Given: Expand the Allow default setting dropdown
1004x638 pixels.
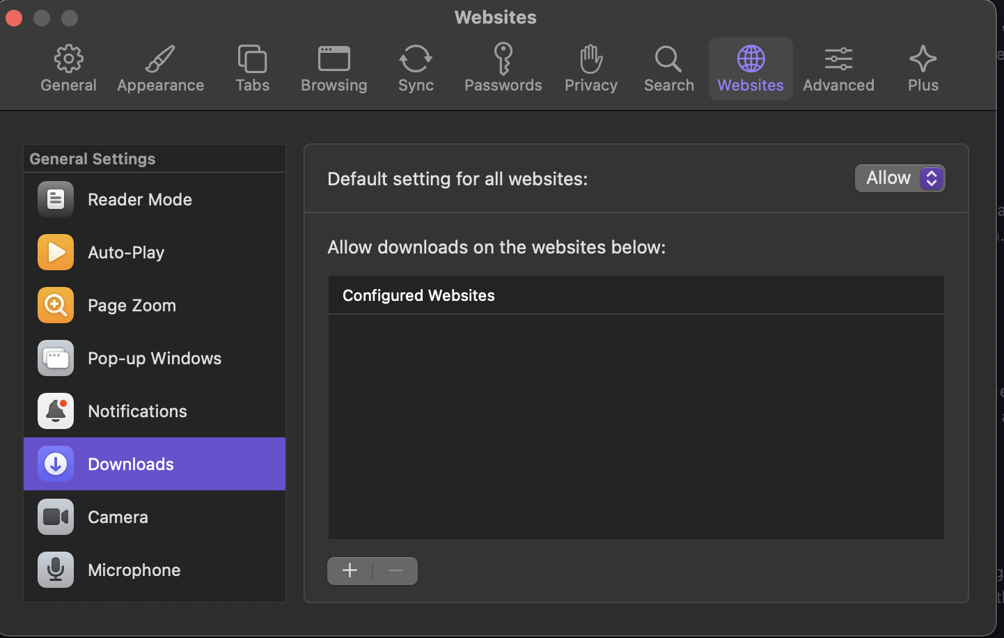Looking at the screenshot, I should point(900,178).
